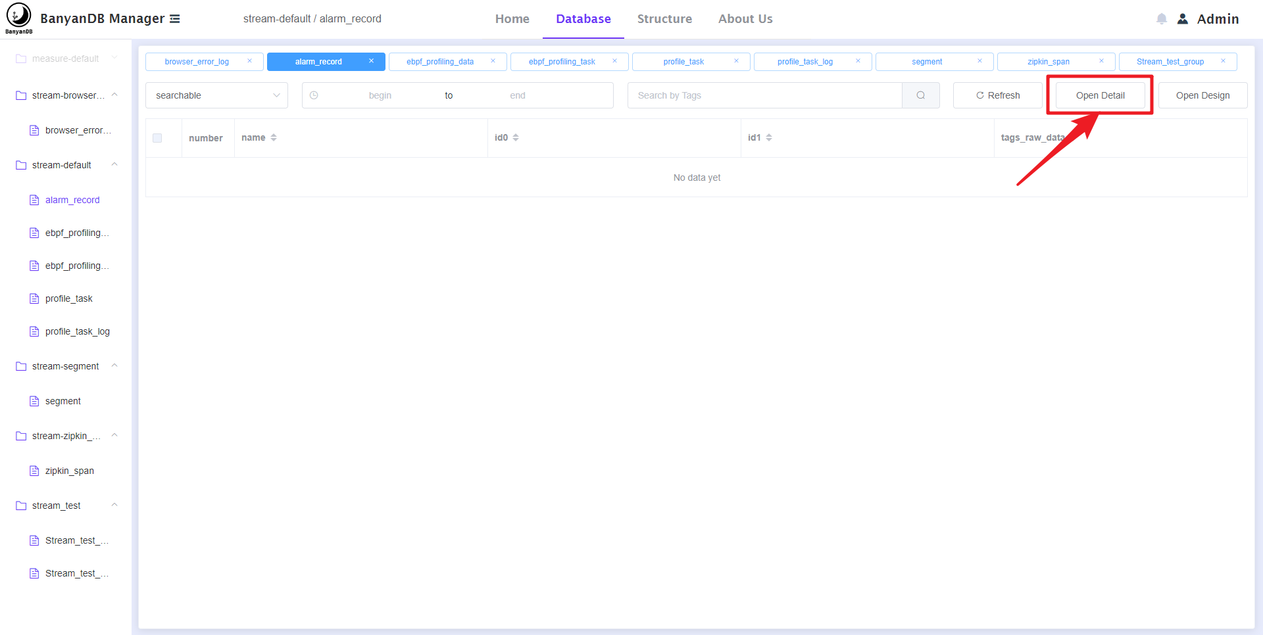
Task: Close the profile_task tab
Action: (x=737, y=61)
